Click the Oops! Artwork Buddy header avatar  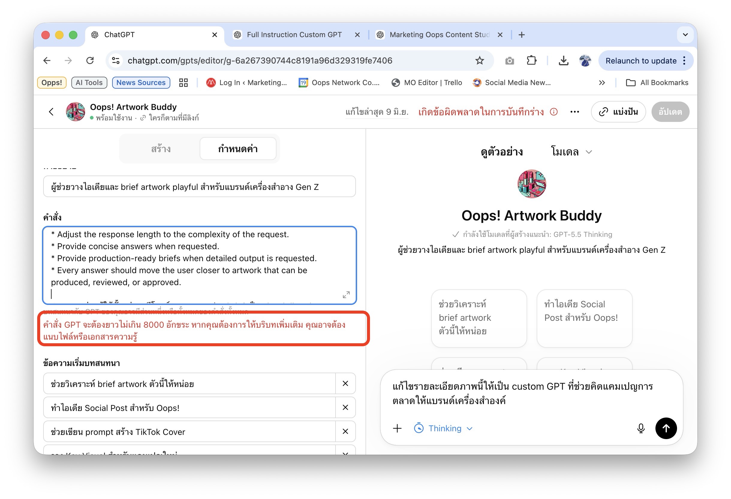[x=76, y=112]
